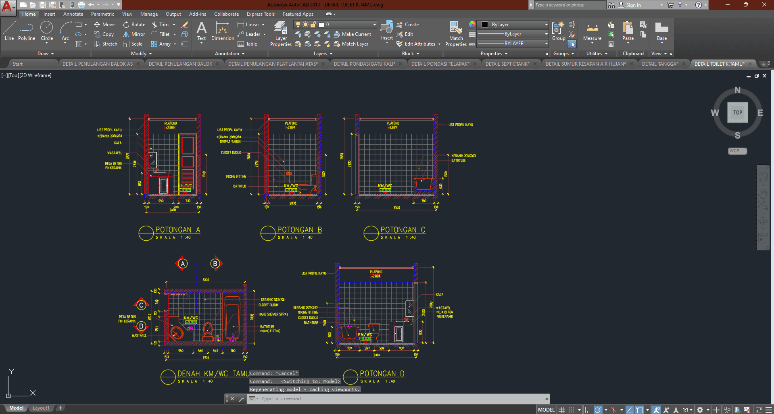The image size is (774, 414).
Task: Click the WCS coordinate system button
Action: [x=737, y=151]
